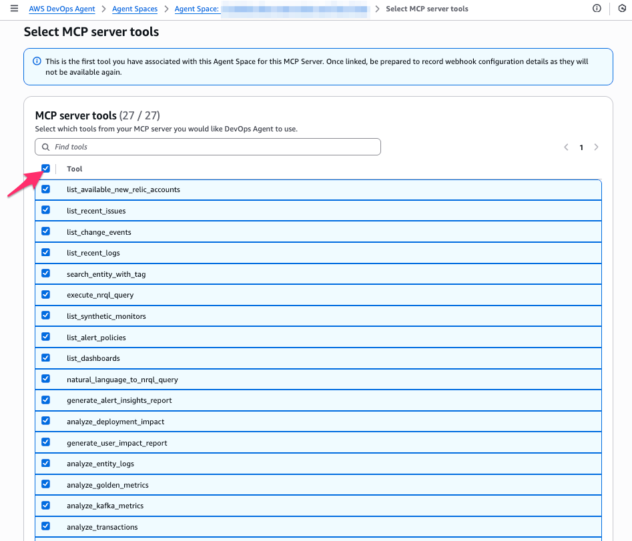
Task: Click the list_recent_logs row label
Action: click(93, 253)
